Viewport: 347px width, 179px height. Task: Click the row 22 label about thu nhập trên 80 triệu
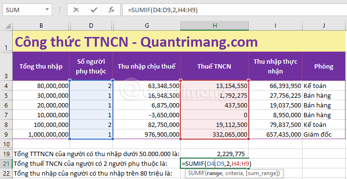(93, 173)
